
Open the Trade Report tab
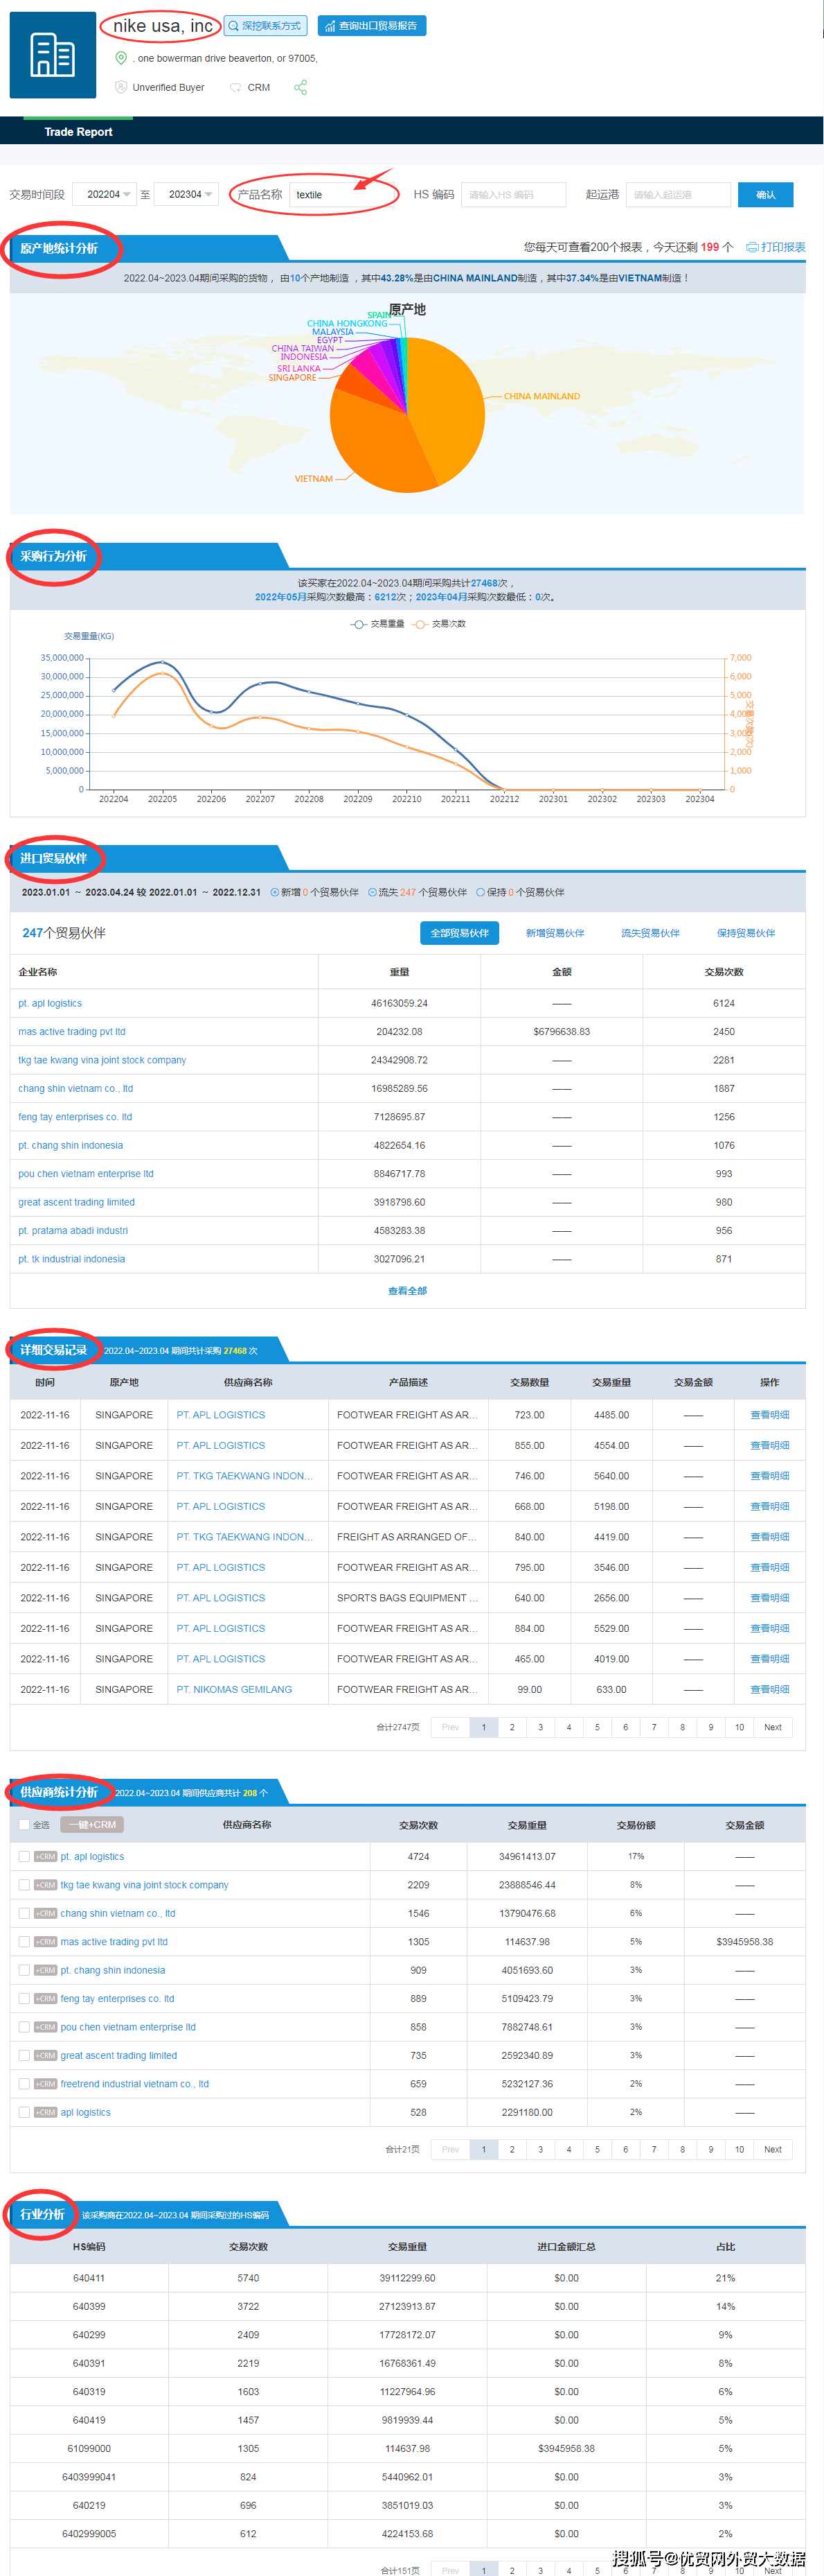78,131
